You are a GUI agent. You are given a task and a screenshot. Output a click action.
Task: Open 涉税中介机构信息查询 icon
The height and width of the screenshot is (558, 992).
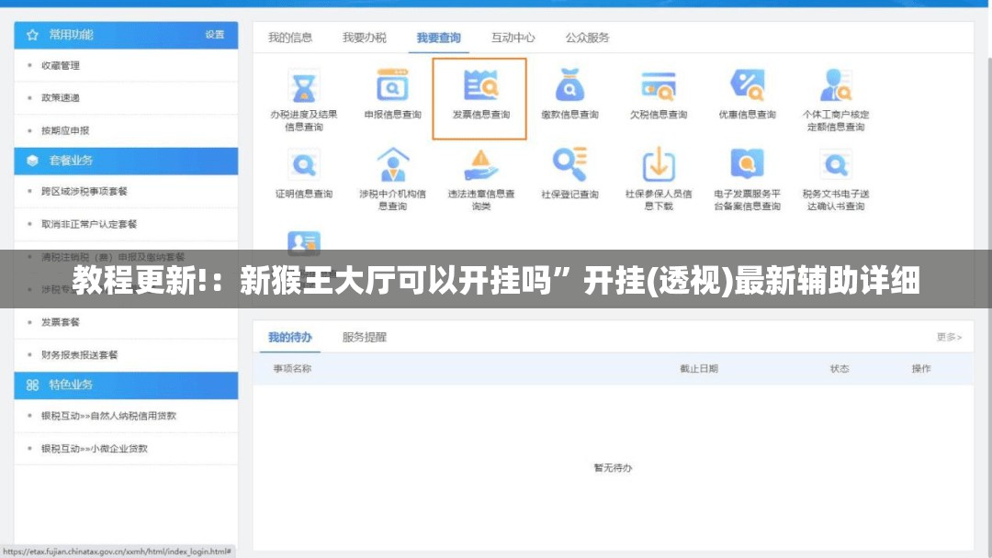pos(392,164)
